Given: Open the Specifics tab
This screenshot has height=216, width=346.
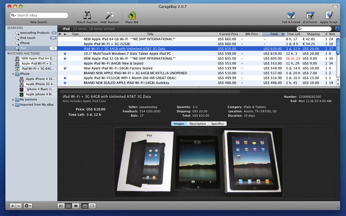Looking at the screenshot, I should pos(217,124).
